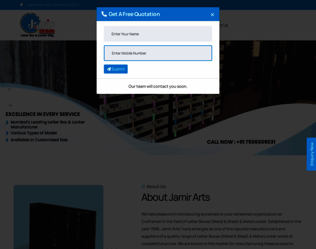The height and width of the screenshot is (249, 316).
Task: Click the Enter Your Name field
Action: click(x=158, y=34)
